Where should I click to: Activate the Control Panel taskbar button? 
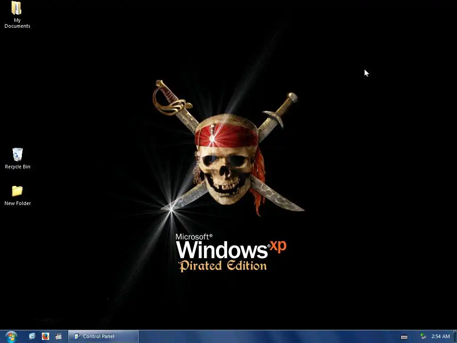104,336
